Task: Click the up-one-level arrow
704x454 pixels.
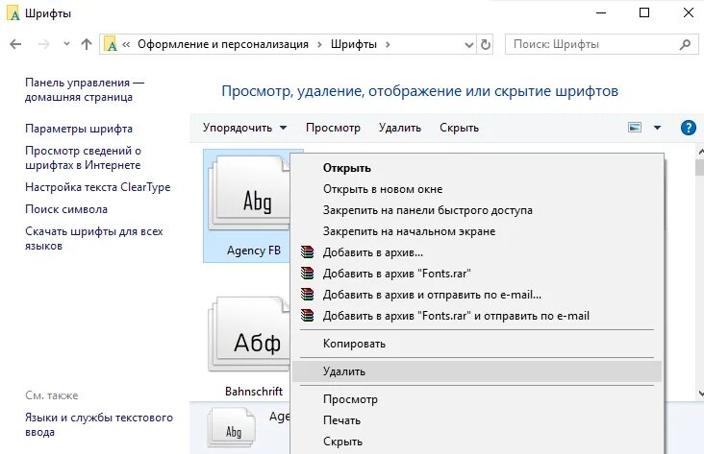Action: point(87,44)
